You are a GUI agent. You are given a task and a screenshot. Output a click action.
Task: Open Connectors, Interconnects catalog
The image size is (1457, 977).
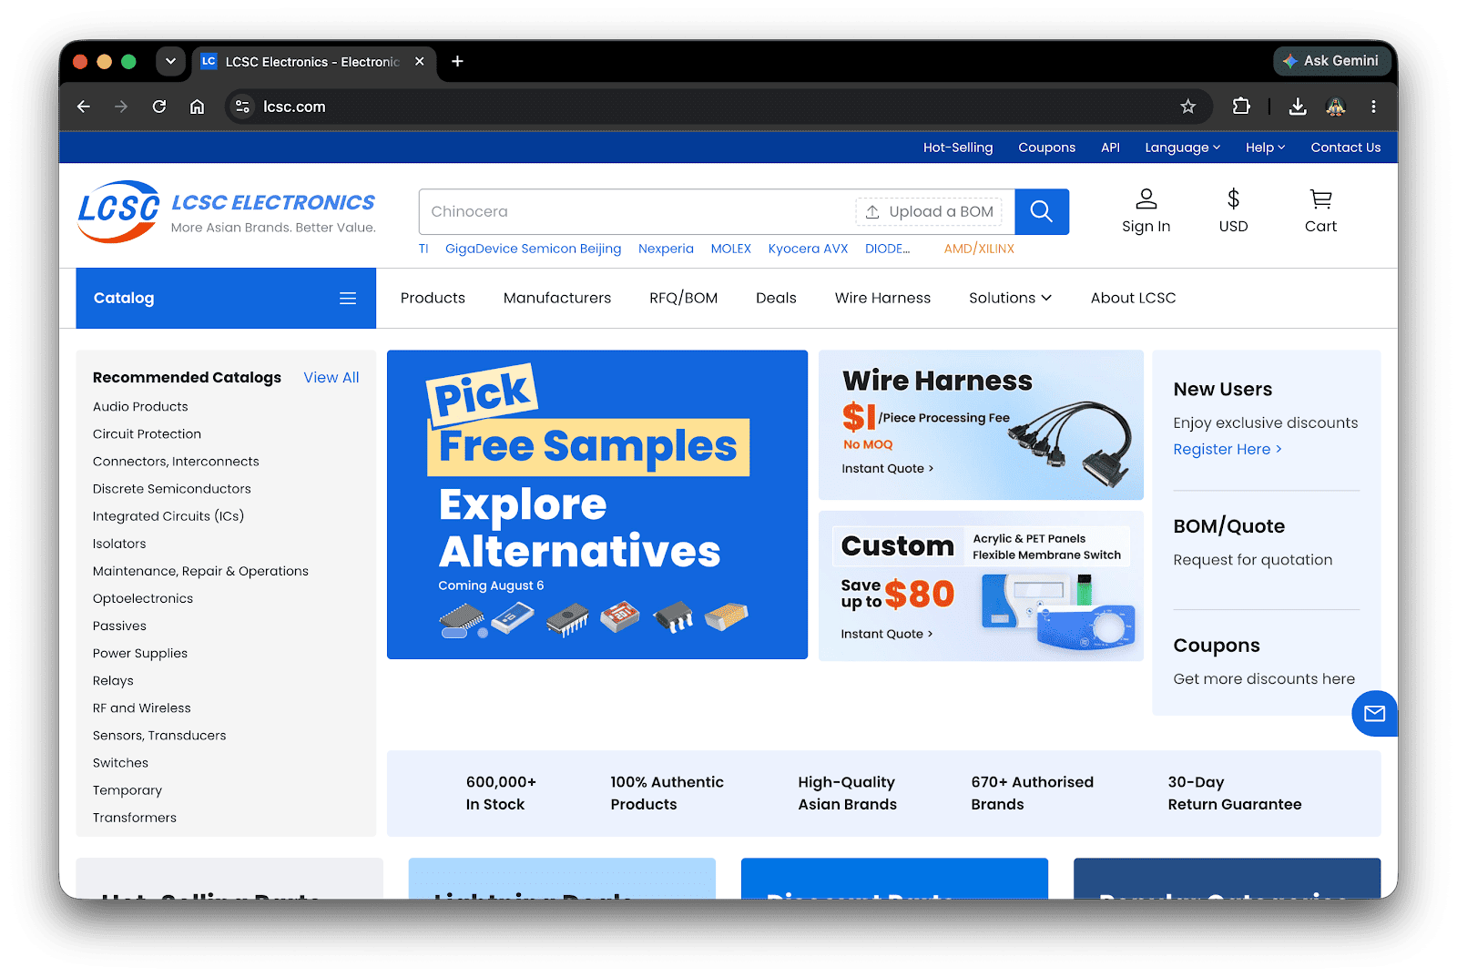[x=176, y=462]
